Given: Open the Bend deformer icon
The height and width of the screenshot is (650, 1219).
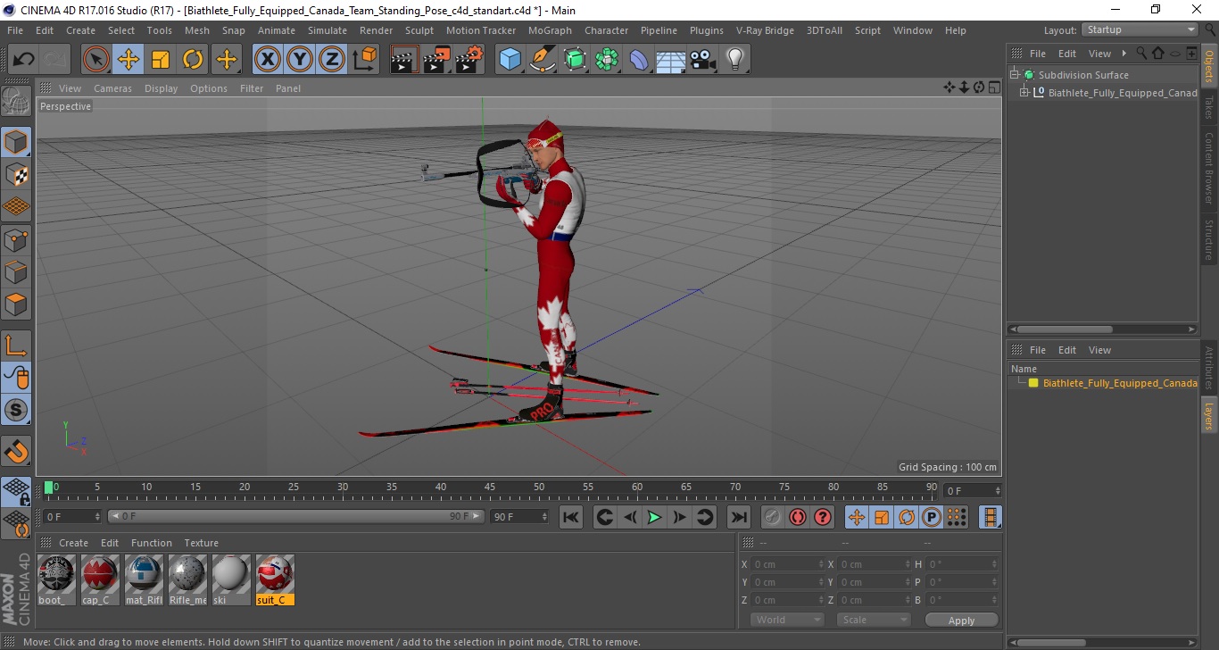Looking at the screenshot, I should [640, 60].
